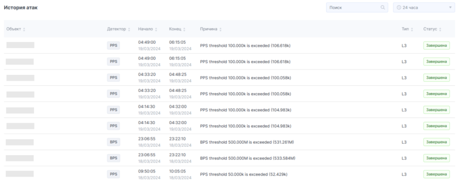Viewport: 458px width, 186px height.
Task: Click the L3 type in the 52.429k row
Action: point(404,174)
